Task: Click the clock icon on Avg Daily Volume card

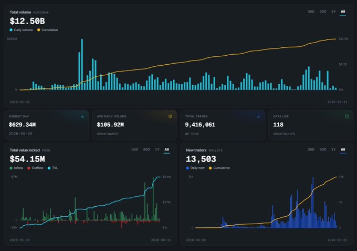Action: coord(170,116)
